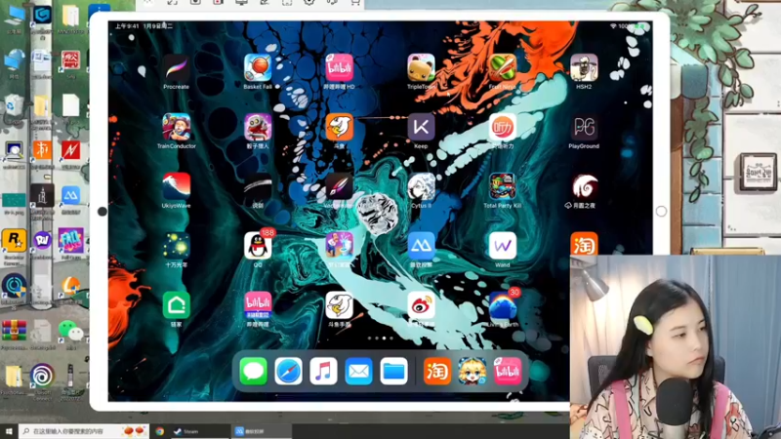Focus the Windows taskbar search box
781x439 pixels.
click(83, 431)
